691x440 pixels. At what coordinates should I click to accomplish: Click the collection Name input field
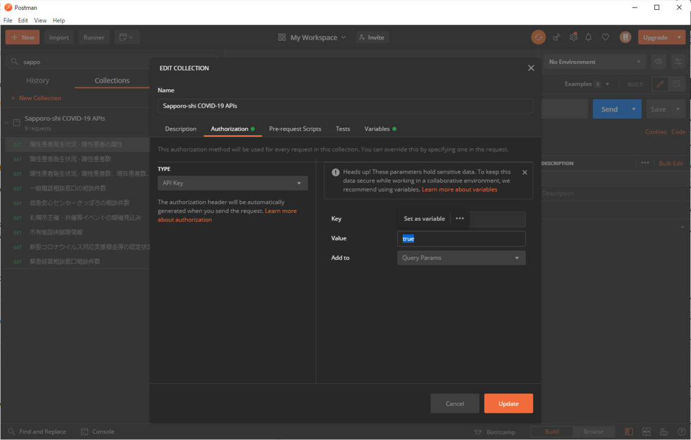pos(345,106)
